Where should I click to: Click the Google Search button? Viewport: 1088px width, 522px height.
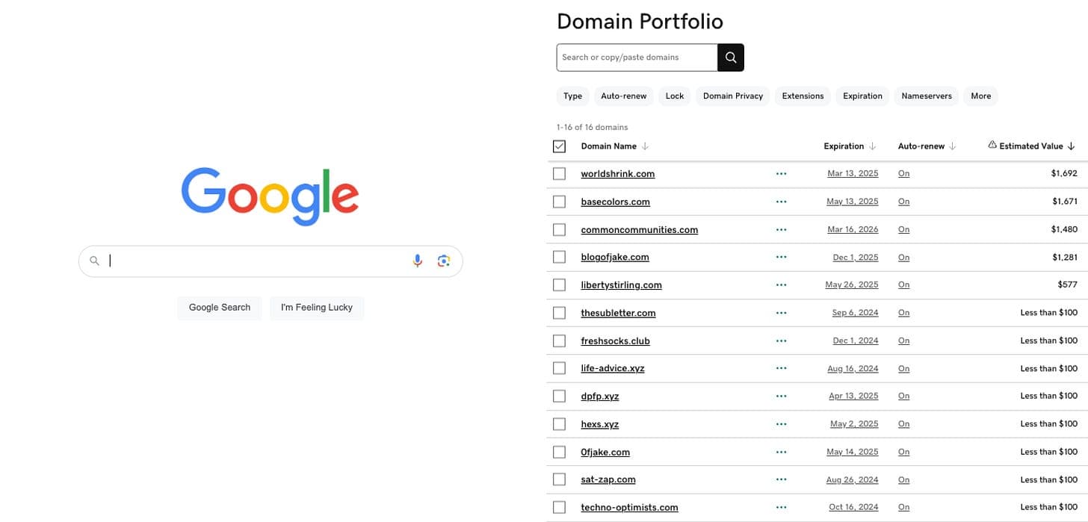[x=220, y=307]
